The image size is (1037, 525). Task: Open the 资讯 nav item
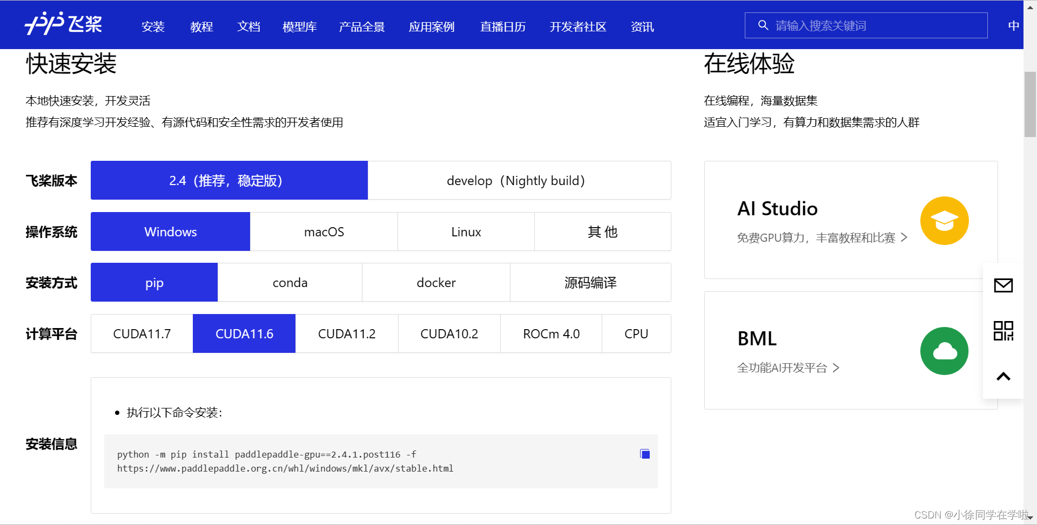pos(642,26)
